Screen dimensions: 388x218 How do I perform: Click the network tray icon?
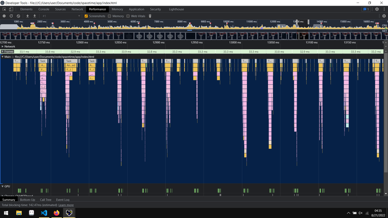pos(367,213)
